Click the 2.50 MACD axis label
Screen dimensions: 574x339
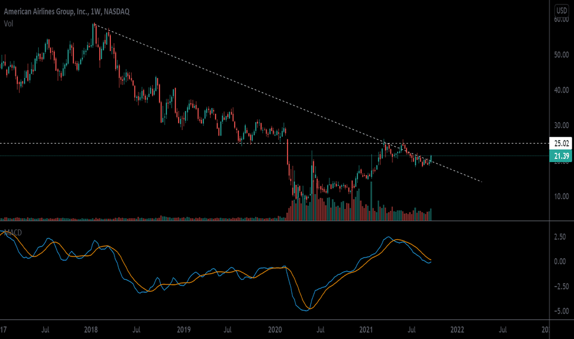(560, 237)
